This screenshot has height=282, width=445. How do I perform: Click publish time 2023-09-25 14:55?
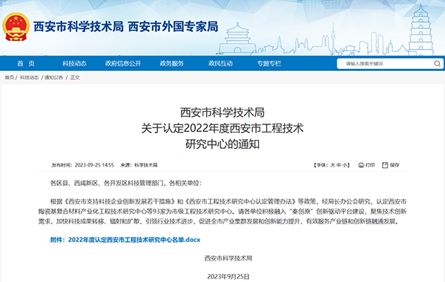pos(94,165)
